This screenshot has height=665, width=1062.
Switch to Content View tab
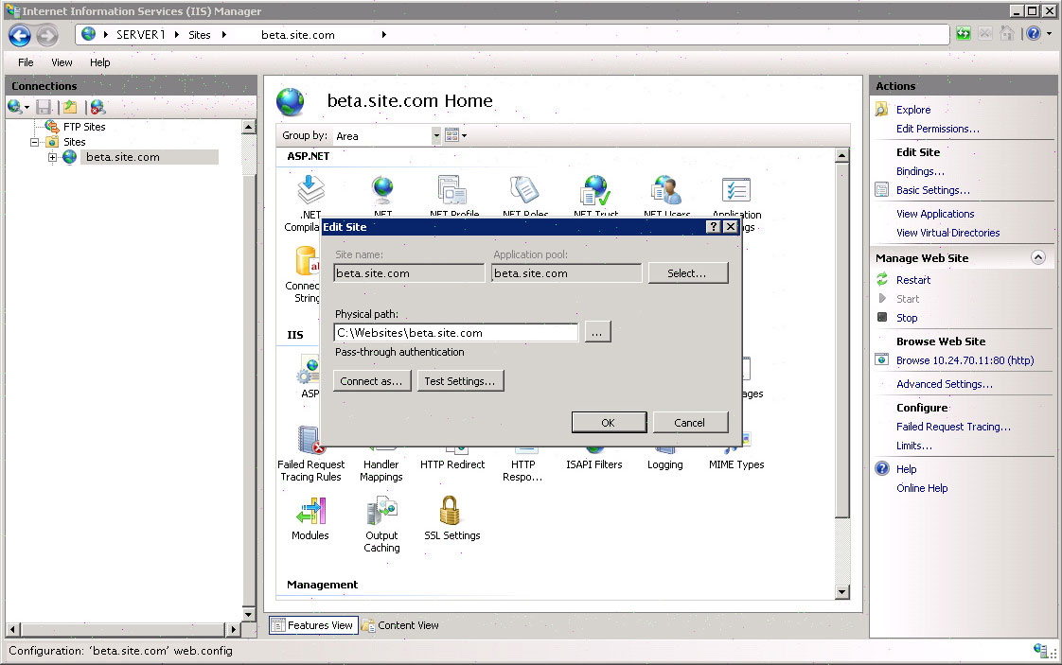coord(400,625)
